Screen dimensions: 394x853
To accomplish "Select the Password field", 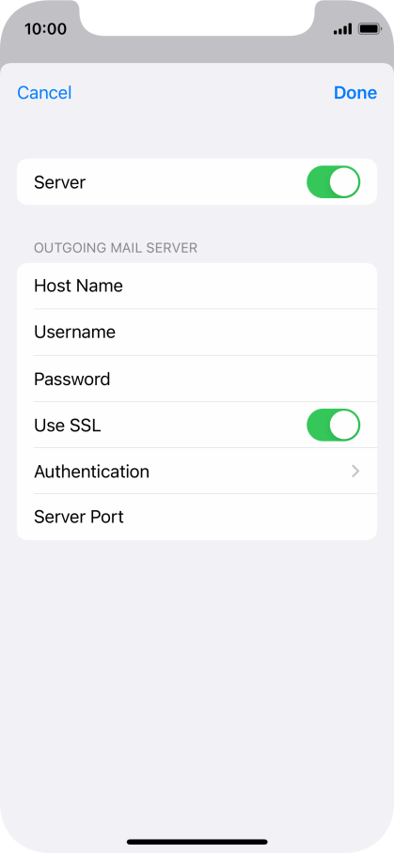I will coord(197,379).
